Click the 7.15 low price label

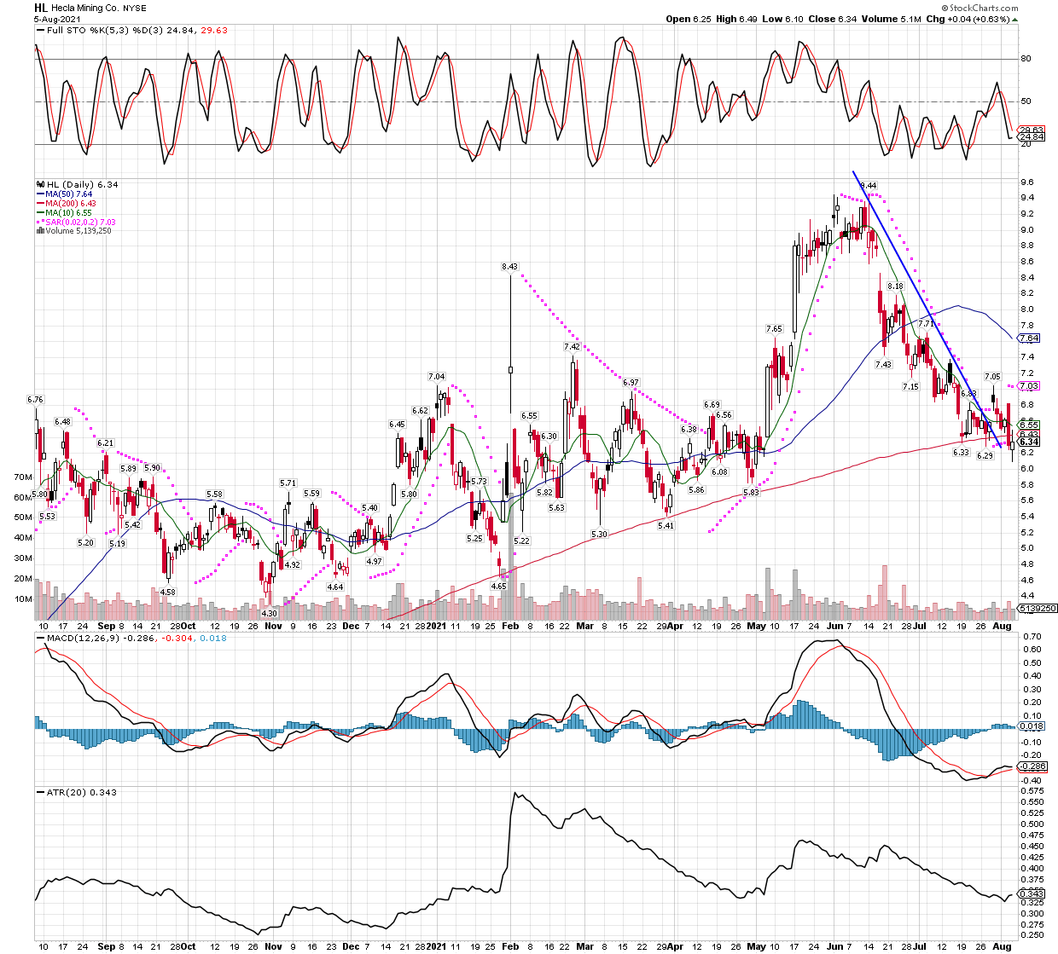[x=911, y=387]
